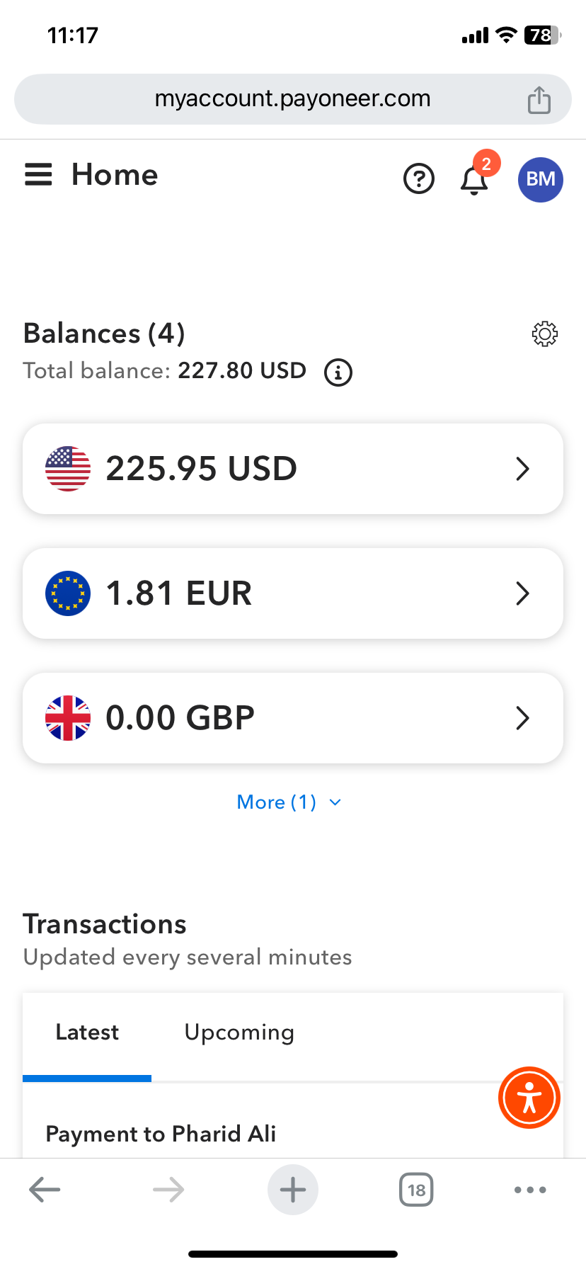The height and width of the screenshot is (1269, 586).
Task: Open the 0.00 GBP balance card
Action: tap(293, 718)
